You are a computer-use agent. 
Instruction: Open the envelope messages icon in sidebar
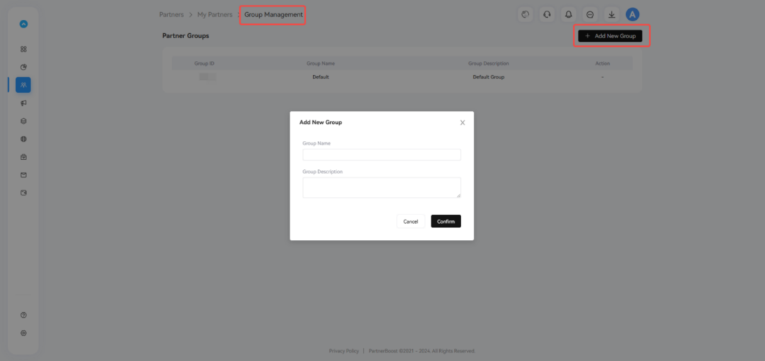click(x=23, y=175)
